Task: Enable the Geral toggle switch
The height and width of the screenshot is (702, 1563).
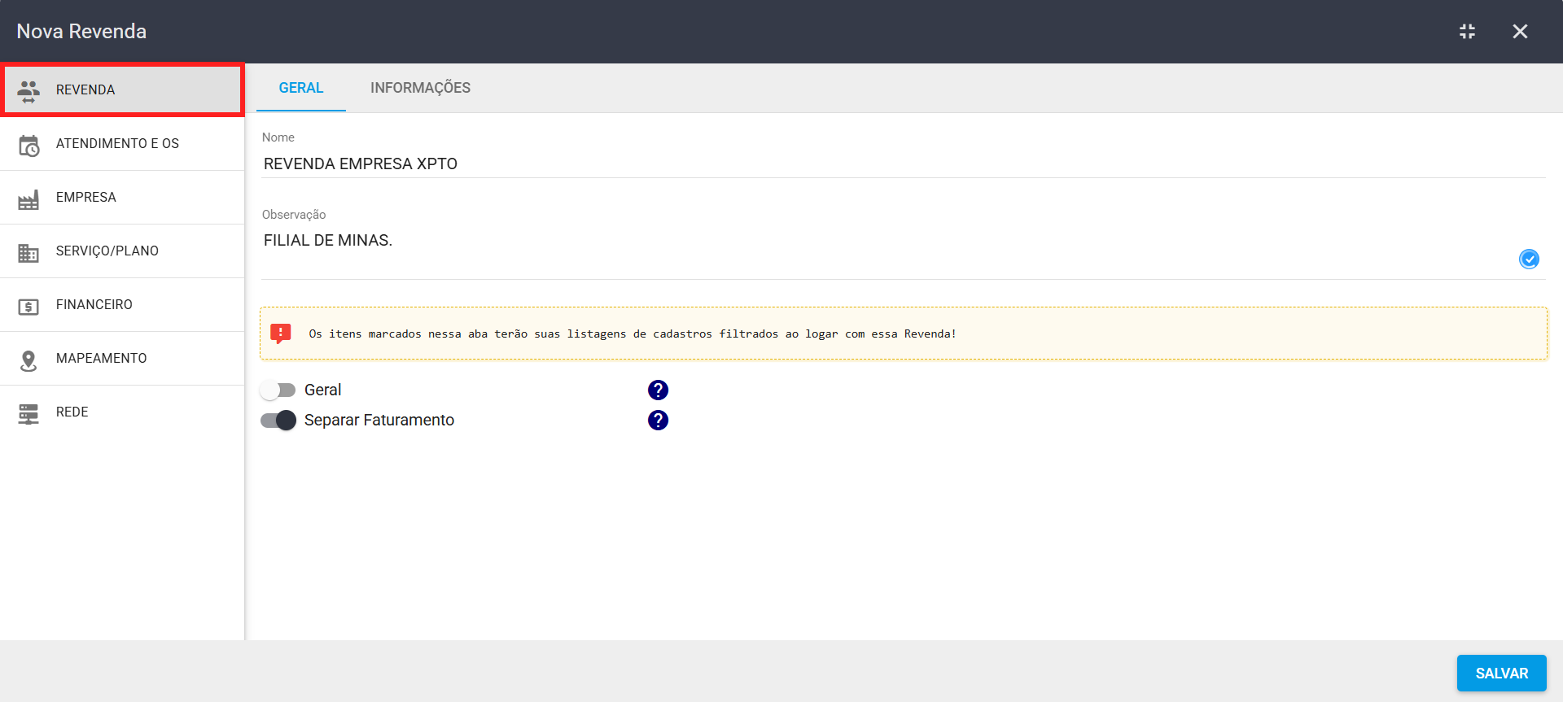Action: click(x=278, y=390)
